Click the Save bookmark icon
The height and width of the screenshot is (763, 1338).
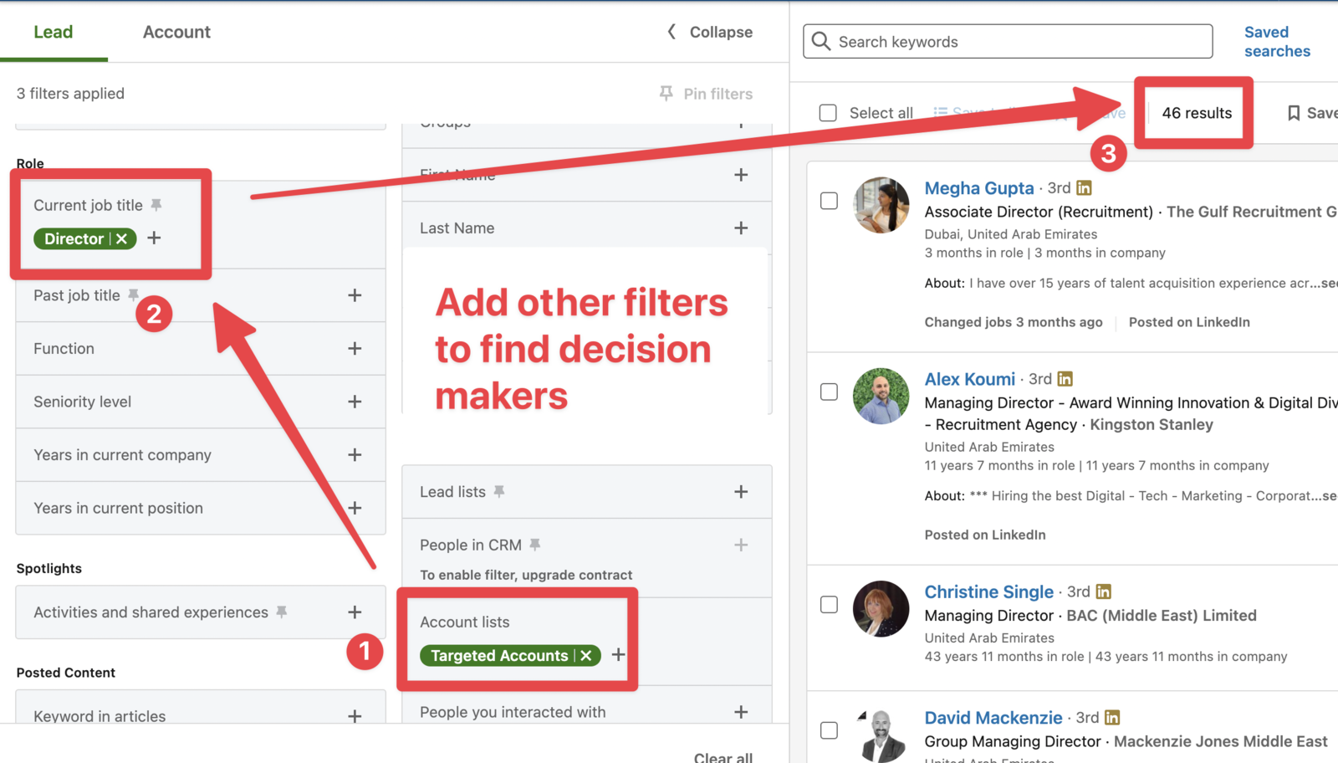pos(1293,113)
